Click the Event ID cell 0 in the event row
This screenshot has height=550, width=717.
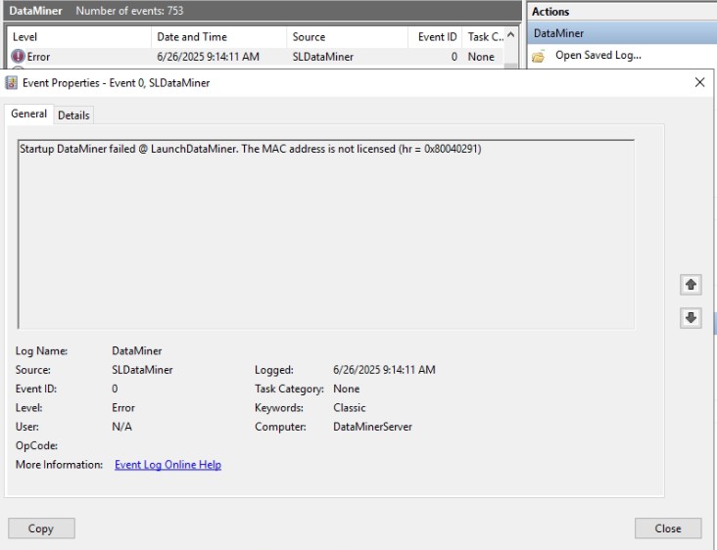tap(454, 57)
